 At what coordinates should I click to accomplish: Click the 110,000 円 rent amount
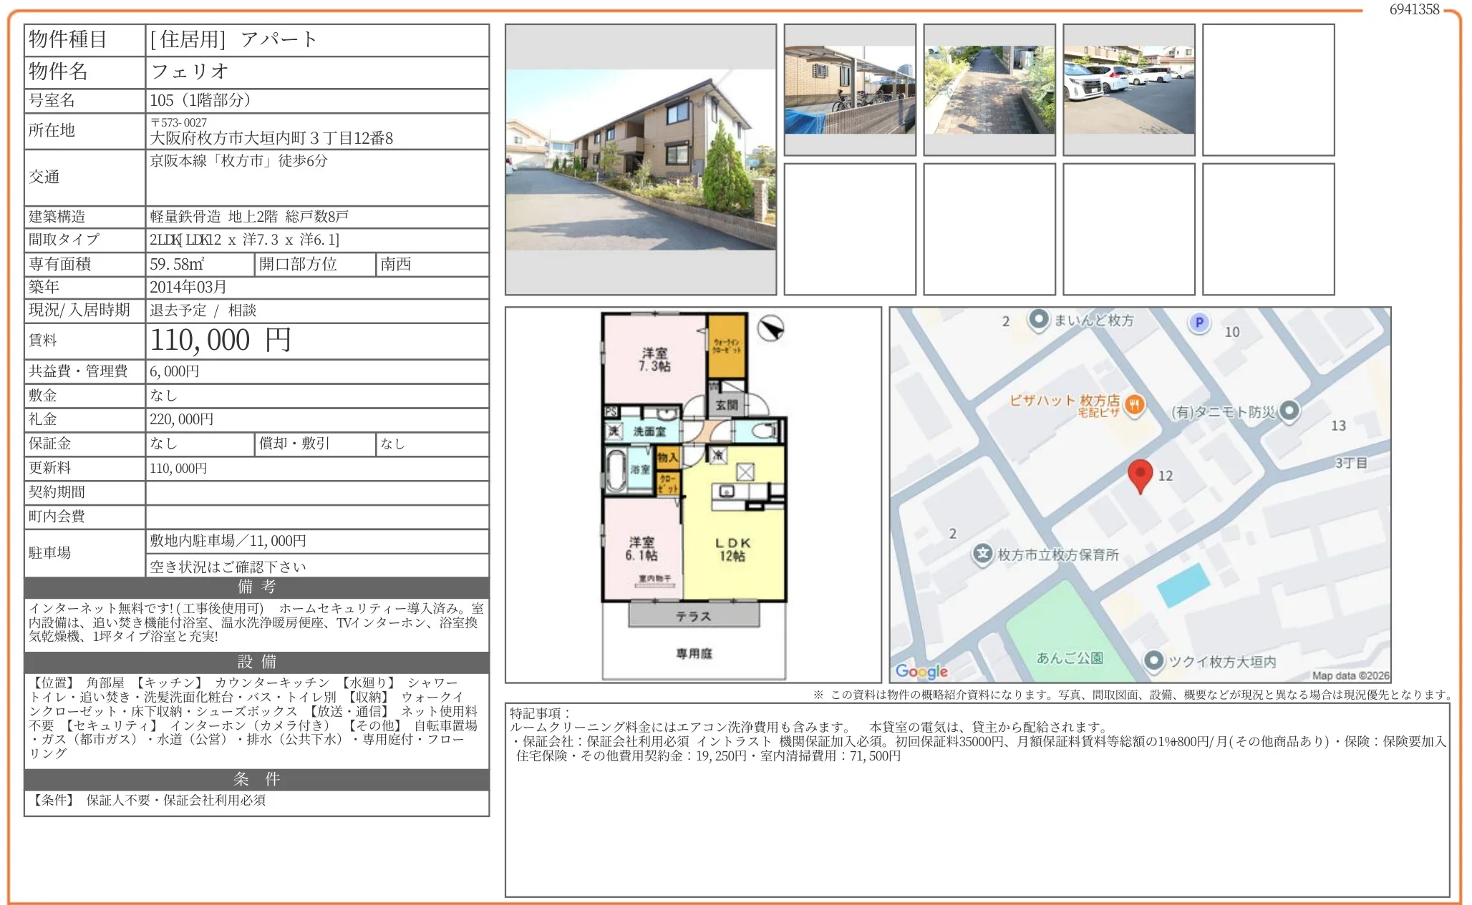pyautogui.click(x=221, y=341)
